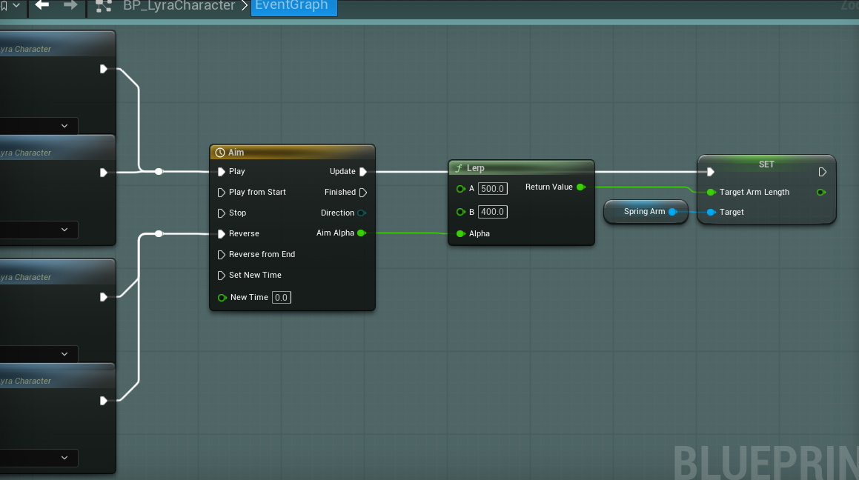Click the Target Arm Length output pin

[821, 192]
